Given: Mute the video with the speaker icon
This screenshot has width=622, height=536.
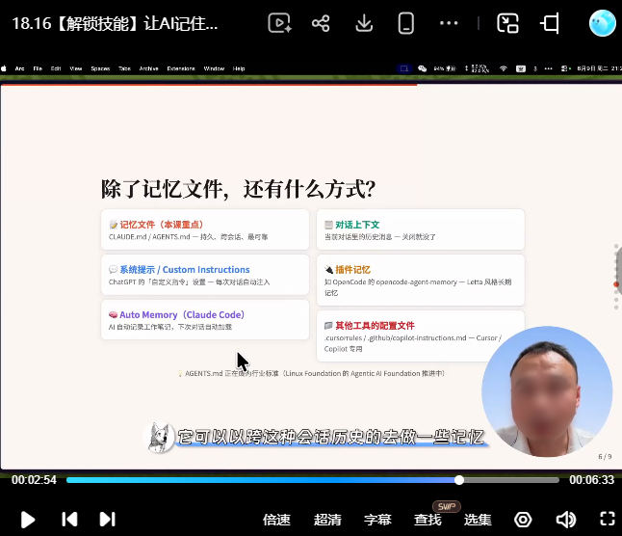Looking at the screenshot, I should [565, 520].
